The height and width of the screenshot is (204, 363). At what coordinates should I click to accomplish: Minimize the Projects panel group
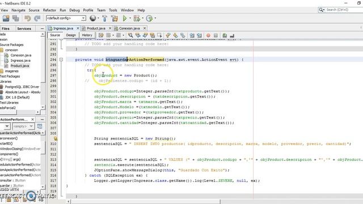[x=42, y=28]
